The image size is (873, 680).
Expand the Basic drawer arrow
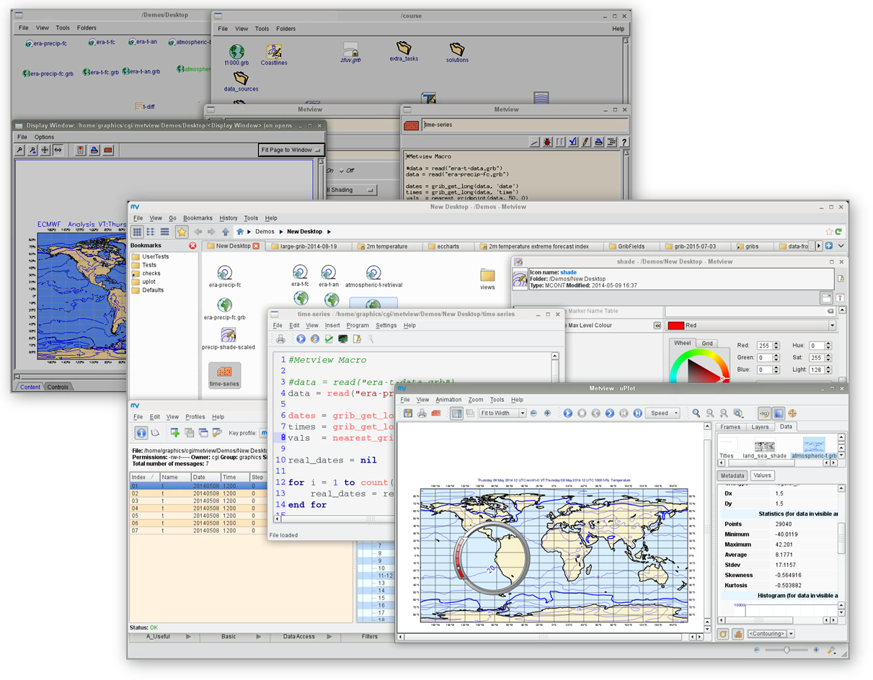pyautogui.click(x=259, y=637)
